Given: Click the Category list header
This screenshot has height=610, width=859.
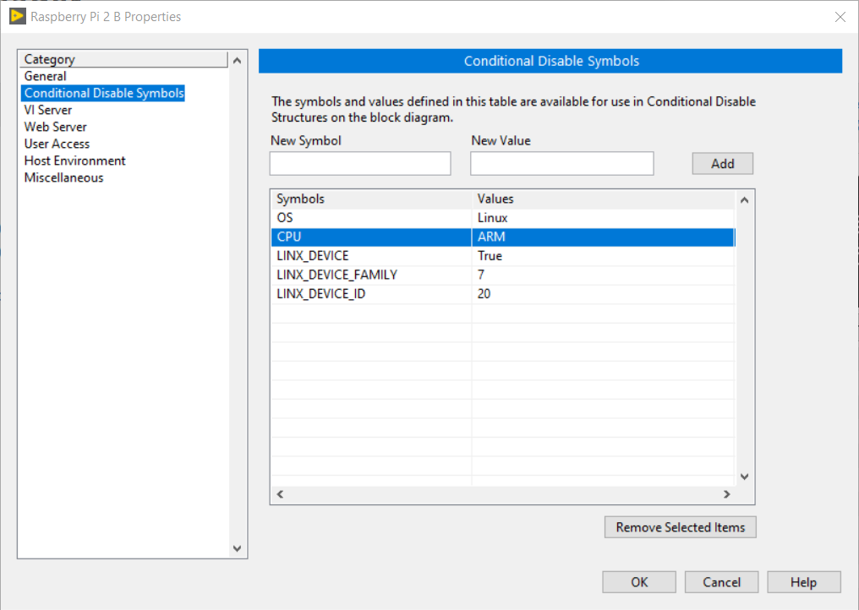Looking at the screenshot, I should coord(123,59).
